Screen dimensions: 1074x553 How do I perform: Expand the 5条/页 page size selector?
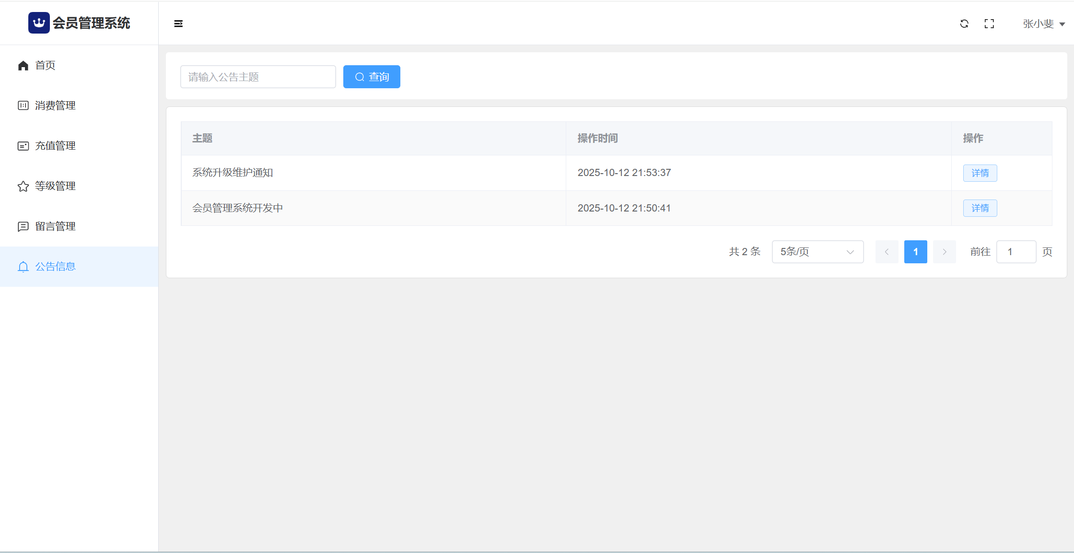click(817, 252)
